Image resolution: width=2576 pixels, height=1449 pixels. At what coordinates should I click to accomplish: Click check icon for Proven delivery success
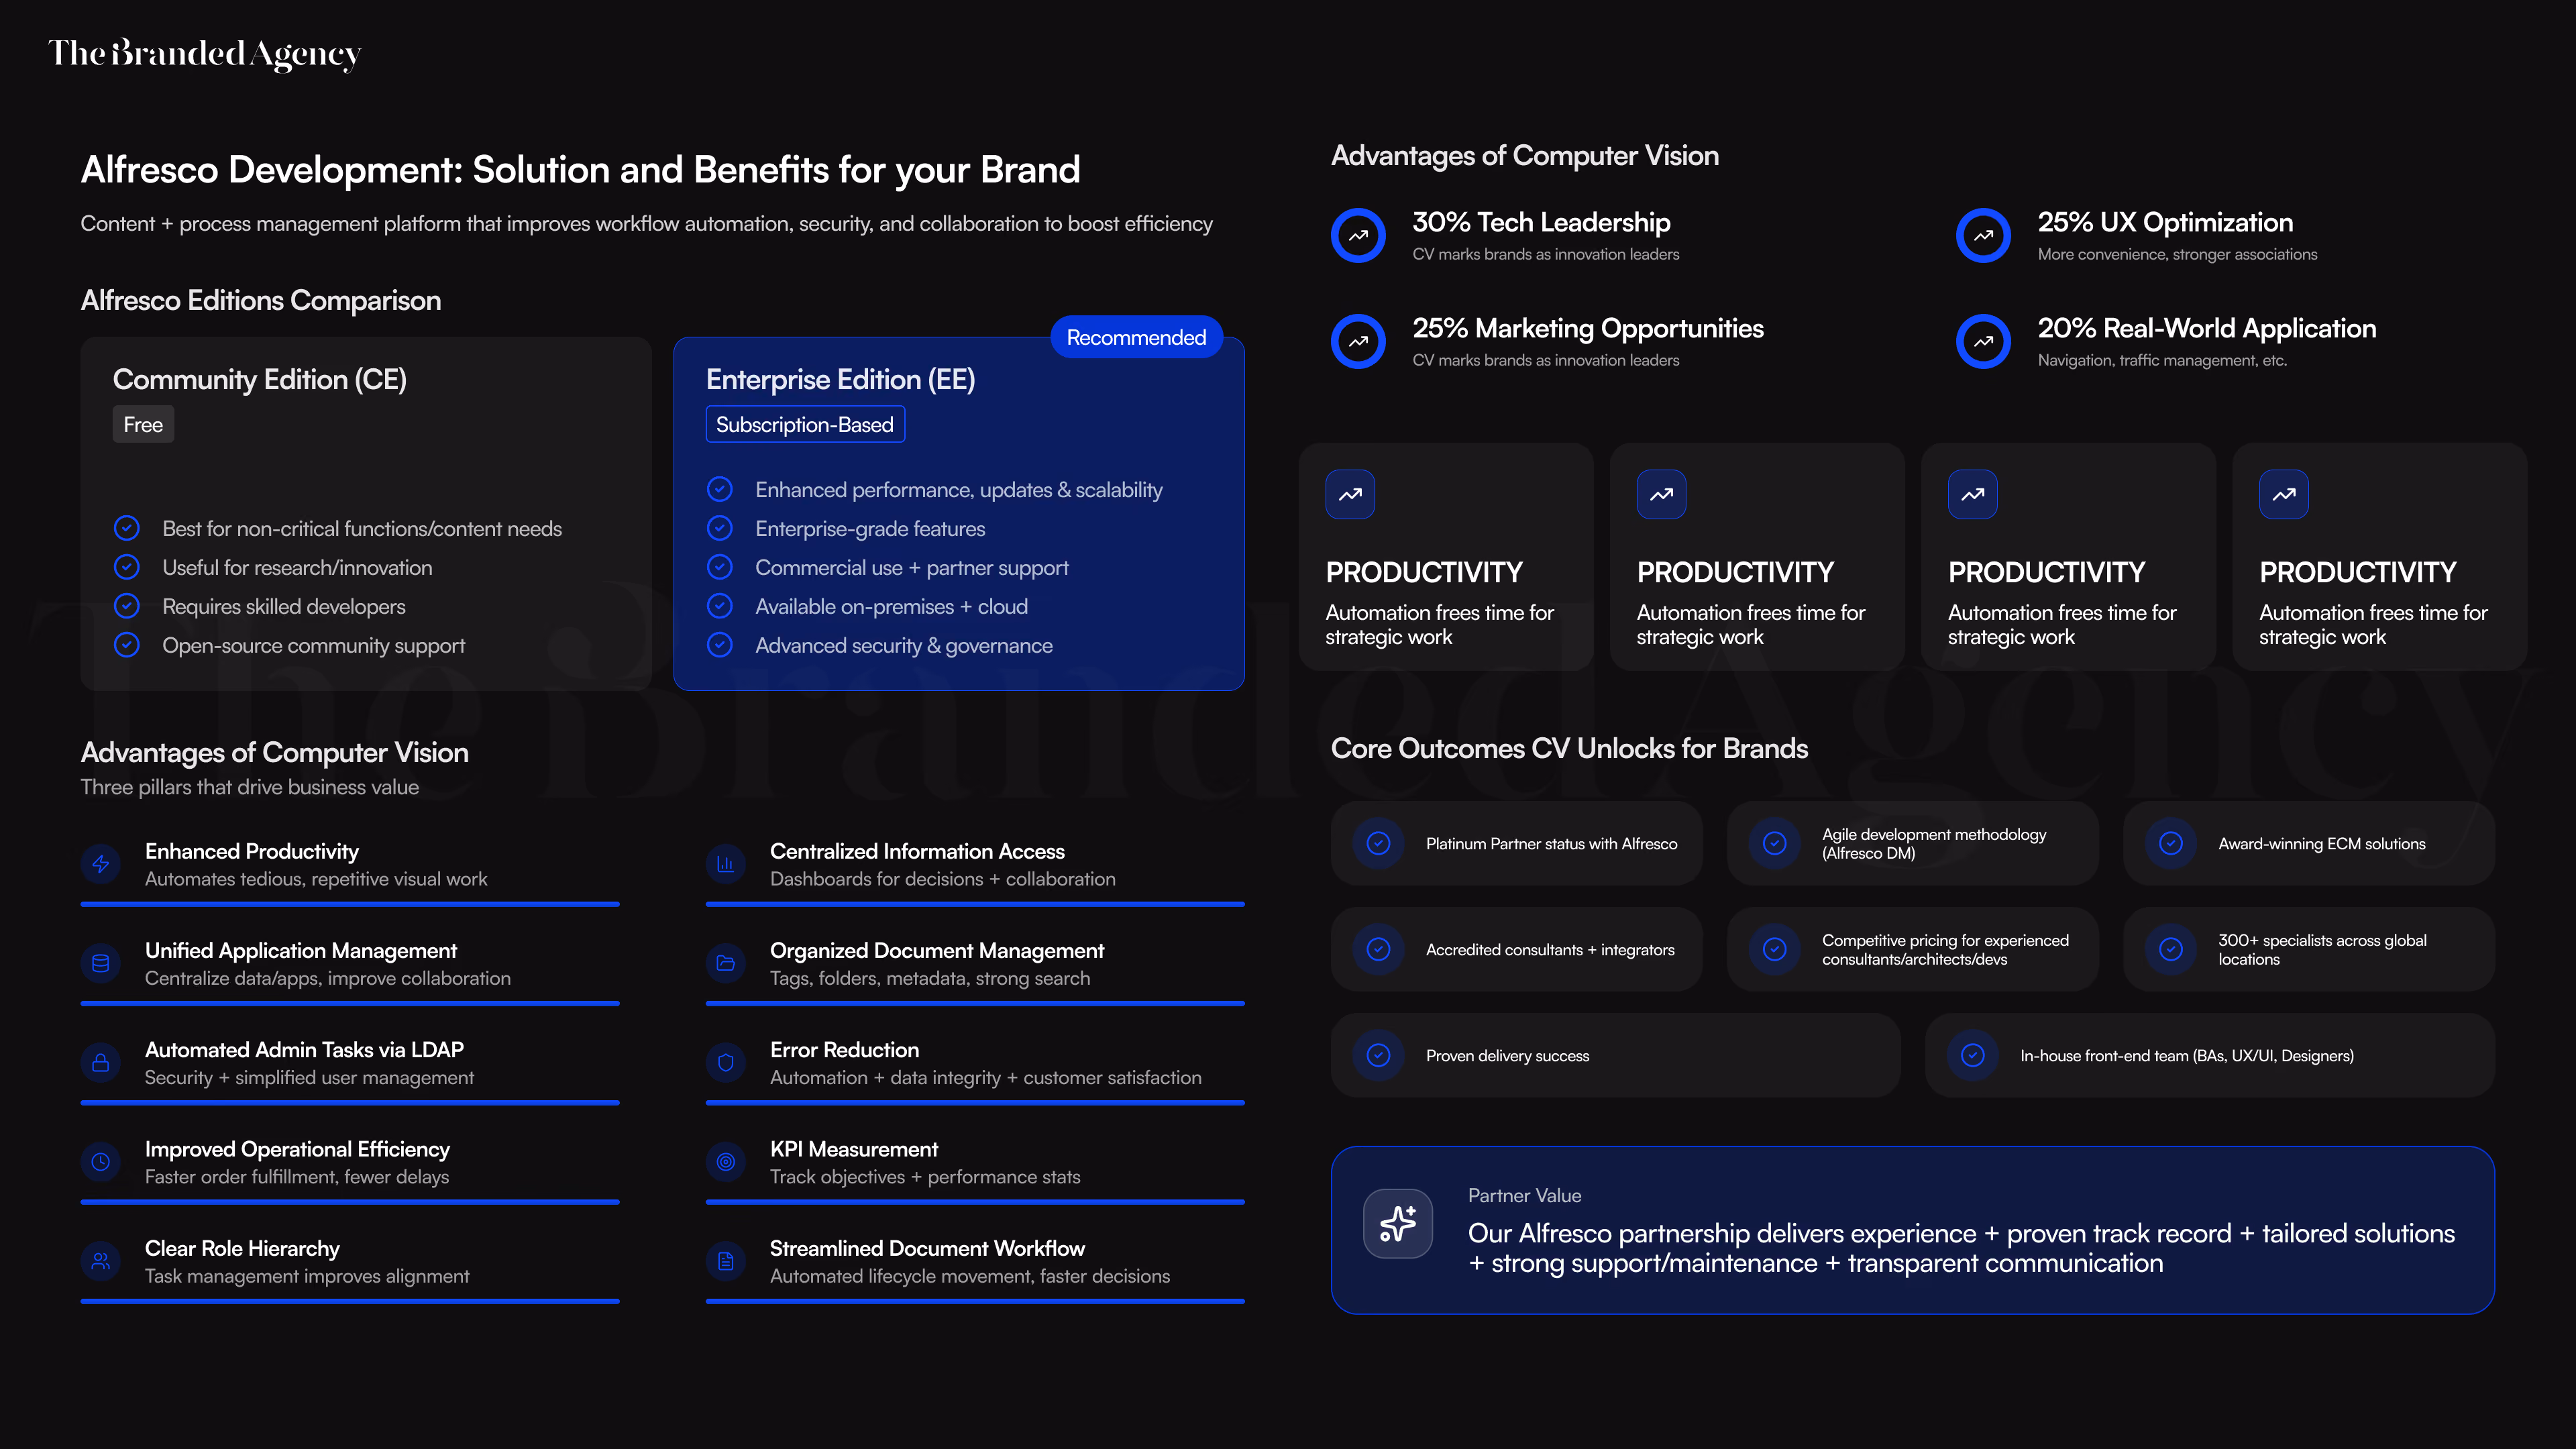1378,1056
